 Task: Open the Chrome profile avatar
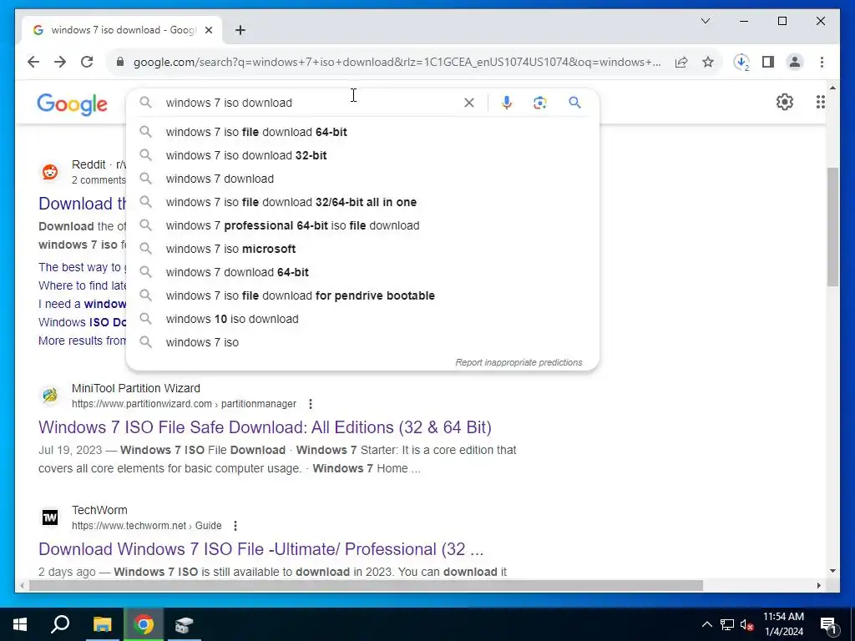(795, 62)
